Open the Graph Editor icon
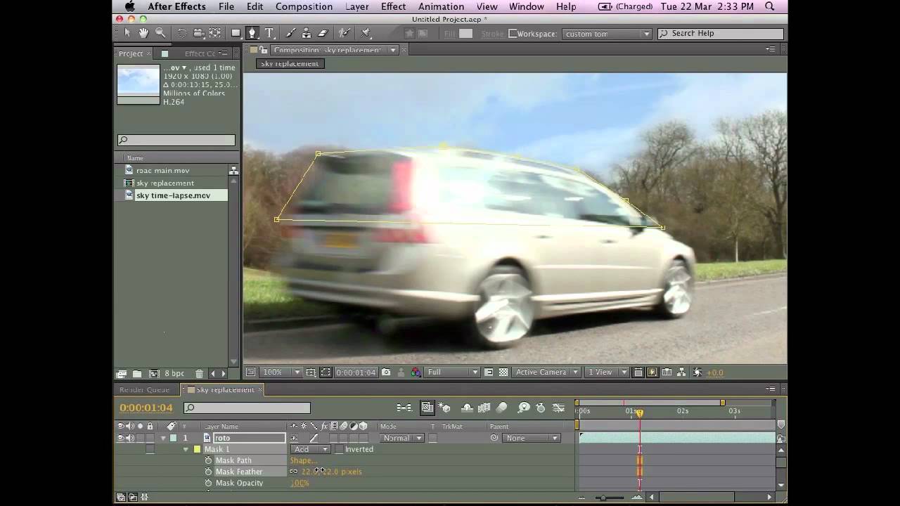 (559, 408)
